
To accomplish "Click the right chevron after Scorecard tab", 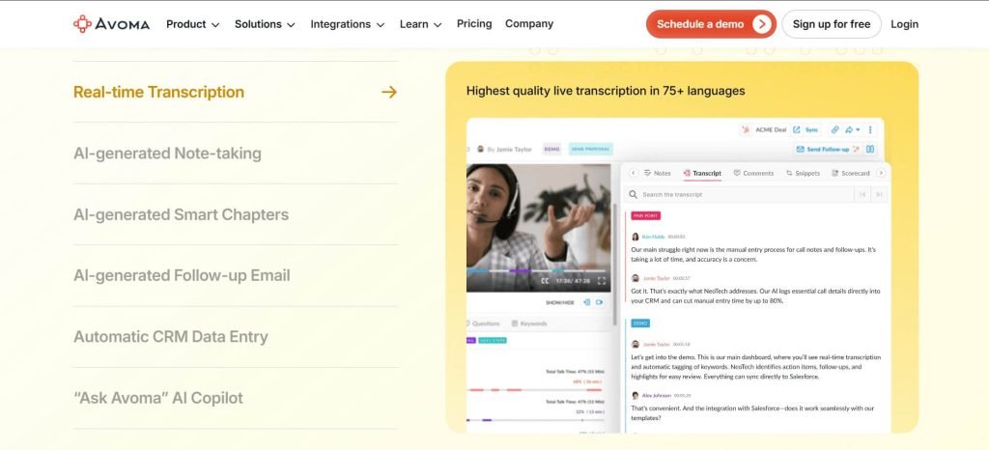I will [881, 173].
